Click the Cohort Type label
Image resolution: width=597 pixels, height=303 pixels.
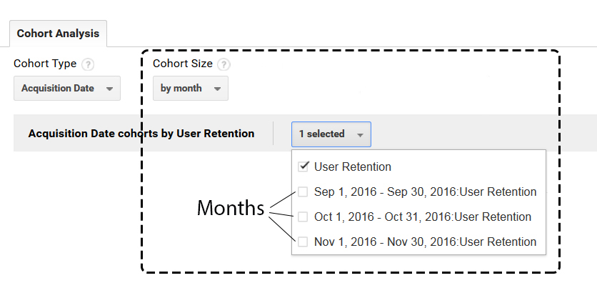[x=45, y=64]
